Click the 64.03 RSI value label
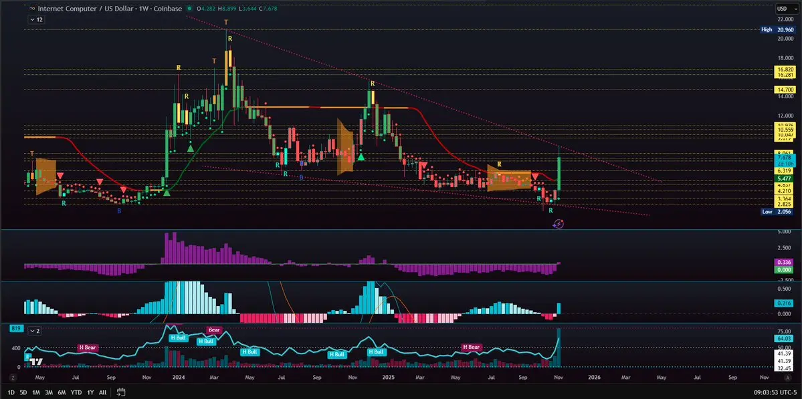 pyautogui.click(x=785, y=338)
